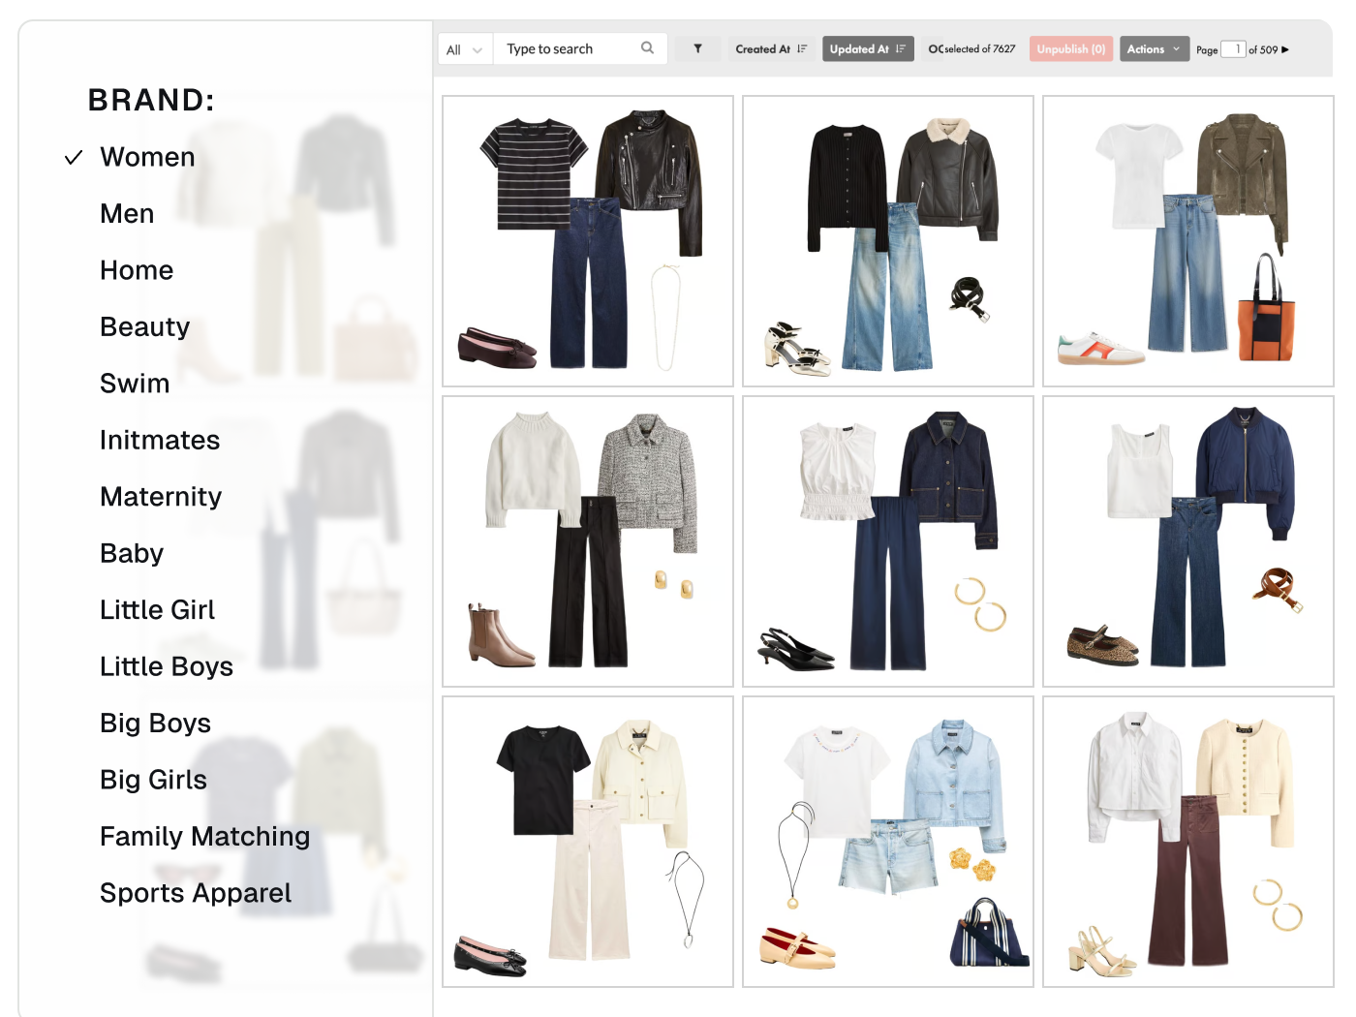The height and width of the screenshot is (1017, 1356).
Task: Choose Maternity from brand menu
Action: coord(161,497)
